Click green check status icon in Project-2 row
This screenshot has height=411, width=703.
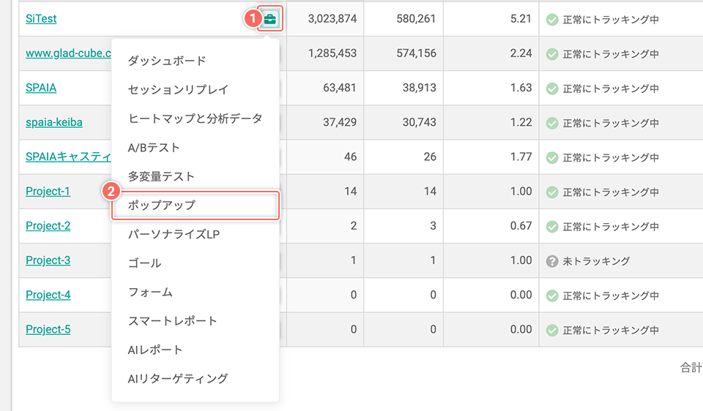pos(552,227)
